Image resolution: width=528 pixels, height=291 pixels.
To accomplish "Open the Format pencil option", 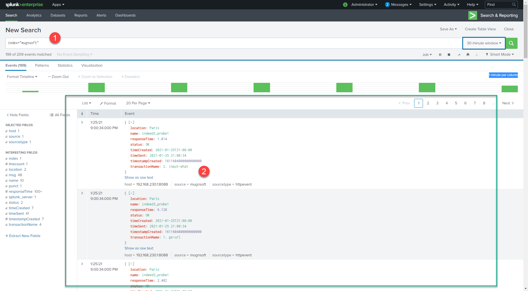I will tap(108, 103).
